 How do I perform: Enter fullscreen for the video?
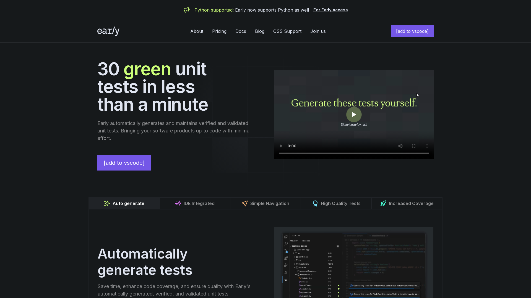[x=414, y=146]
